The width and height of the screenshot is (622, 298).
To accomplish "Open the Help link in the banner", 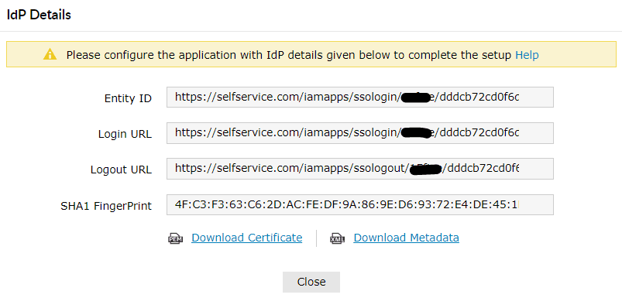I will pyautogui.click(x=527, y=55).
